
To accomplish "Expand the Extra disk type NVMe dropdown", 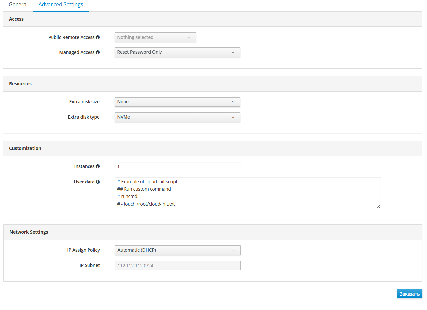I will coord(177,117).
